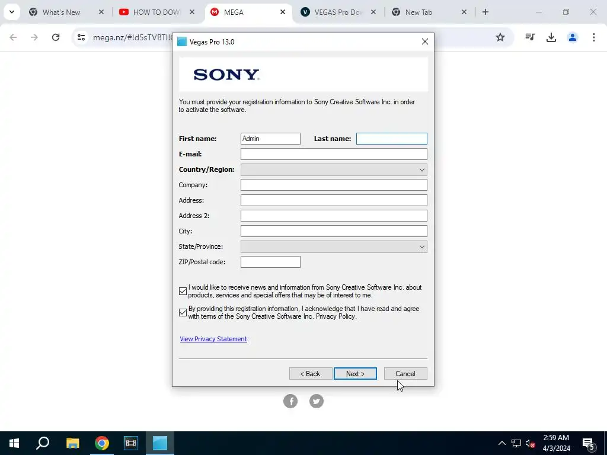Focus the E-mail field
607x455 pixels.
point(334,154)
